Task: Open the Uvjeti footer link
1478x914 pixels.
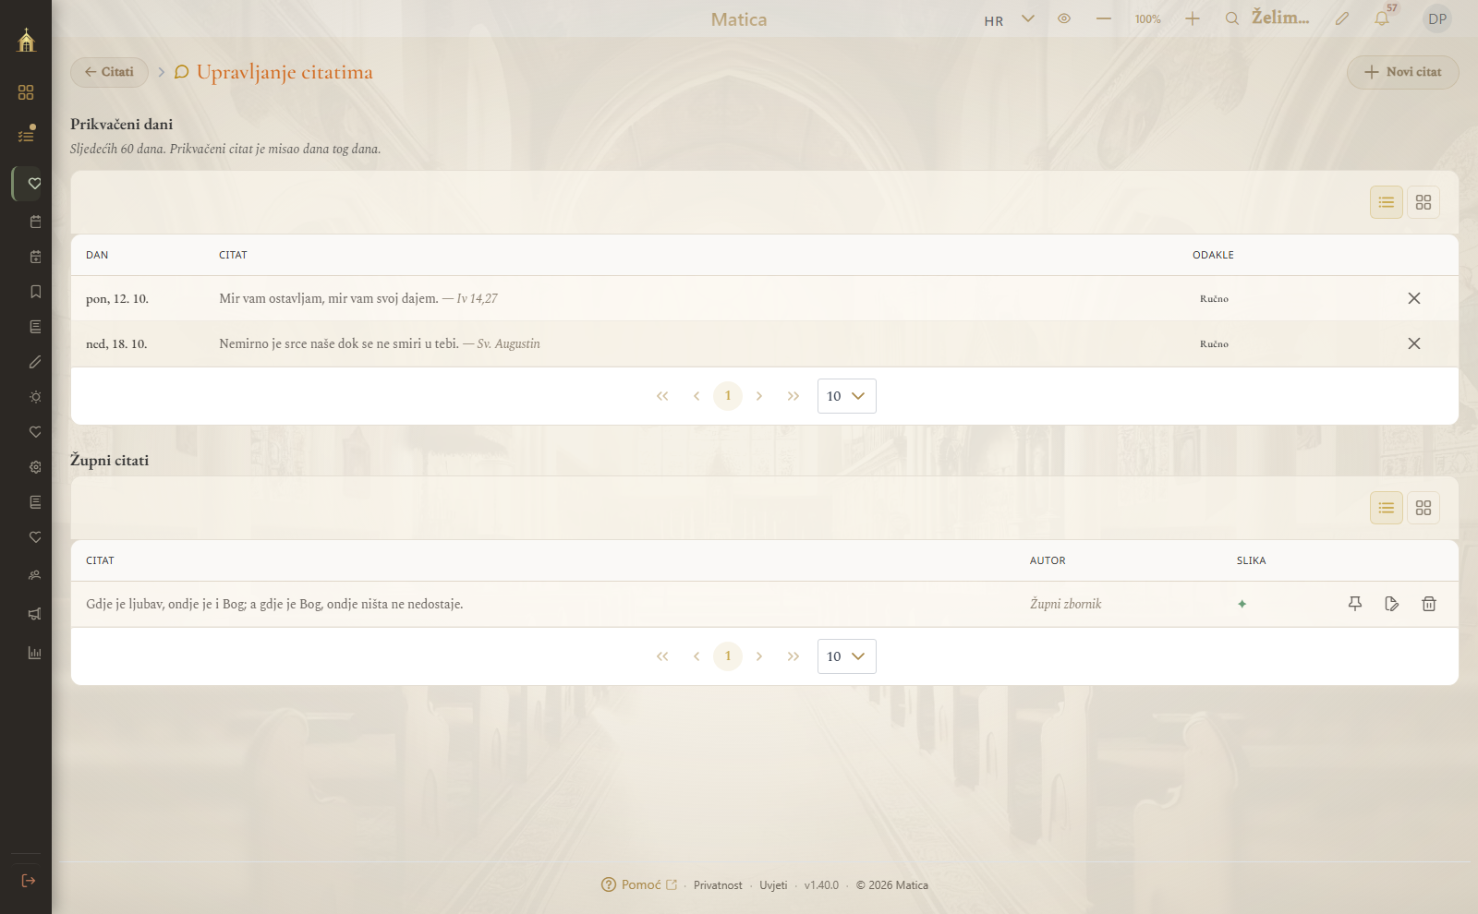Action: coord(773,885)
